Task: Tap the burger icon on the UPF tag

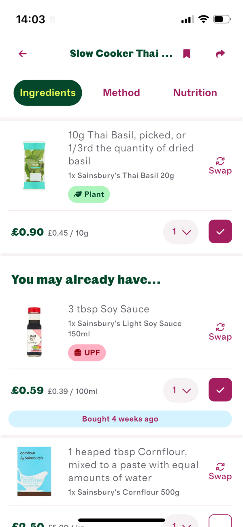Action: tap(78, 353)
